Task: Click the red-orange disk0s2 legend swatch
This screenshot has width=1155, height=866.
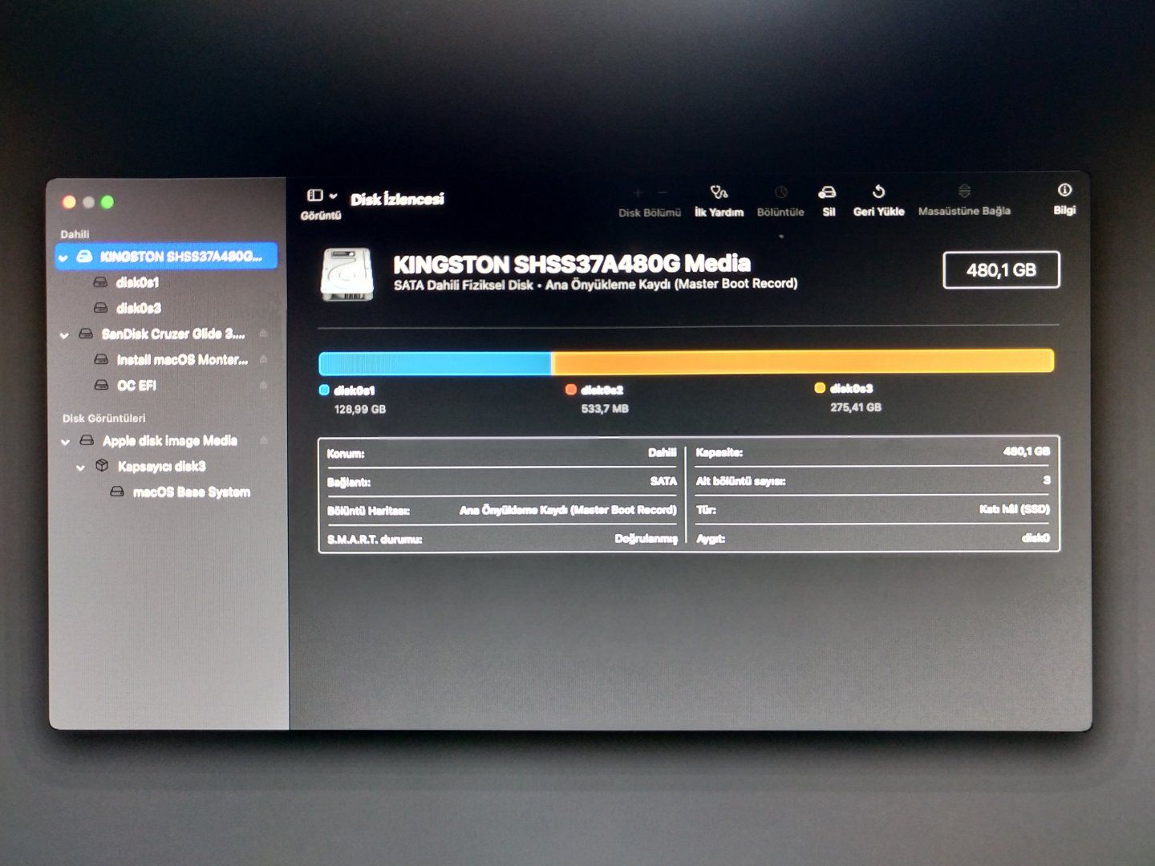Action: [x=570, y=390]
